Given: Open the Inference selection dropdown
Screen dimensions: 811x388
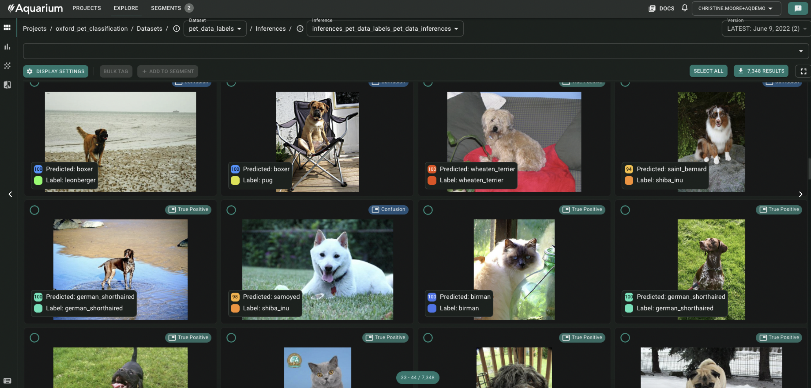Looking at the screenshot, I should (385, 29).
